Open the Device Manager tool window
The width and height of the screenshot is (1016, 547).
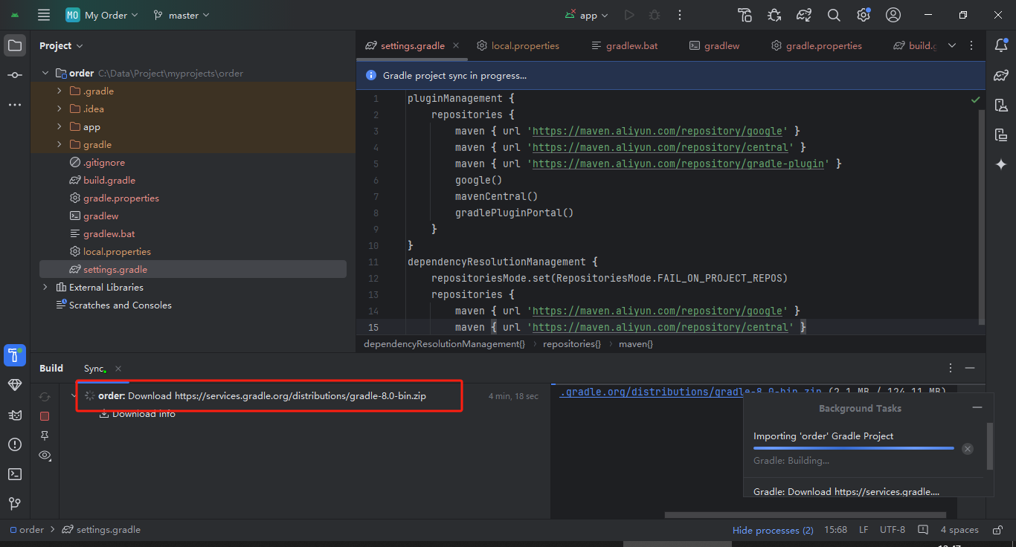(1001, 105)
